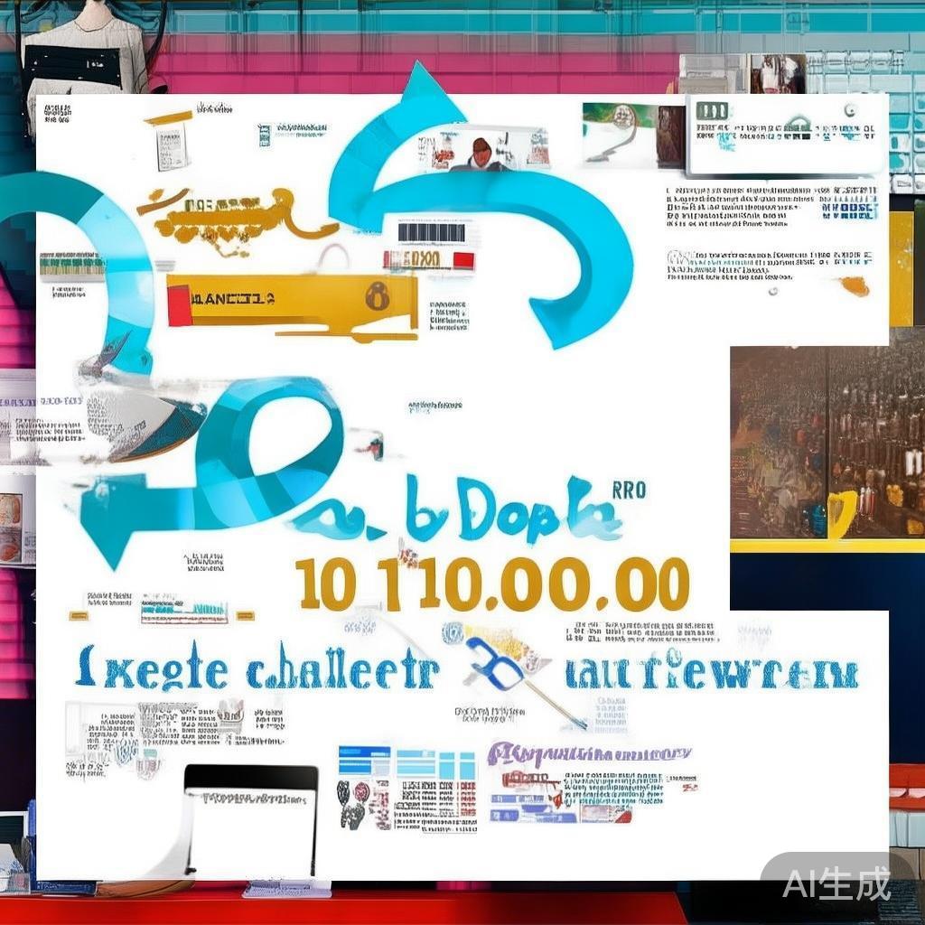Click the small "RRO" superscript label
The image size is (925, 925).
click(x=629, y=491)
